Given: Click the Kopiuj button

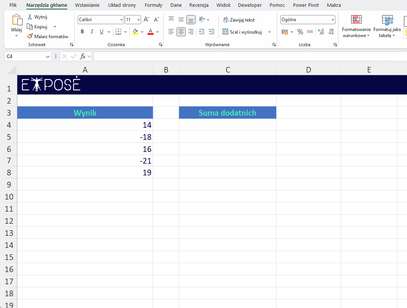Looking at the screenshot, I should click(37, 27).
